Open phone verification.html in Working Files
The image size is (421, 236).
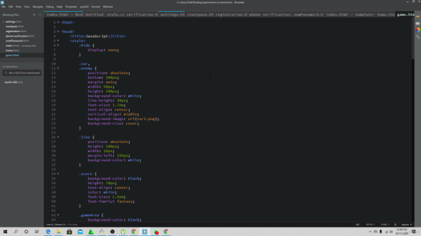[20, 36]
